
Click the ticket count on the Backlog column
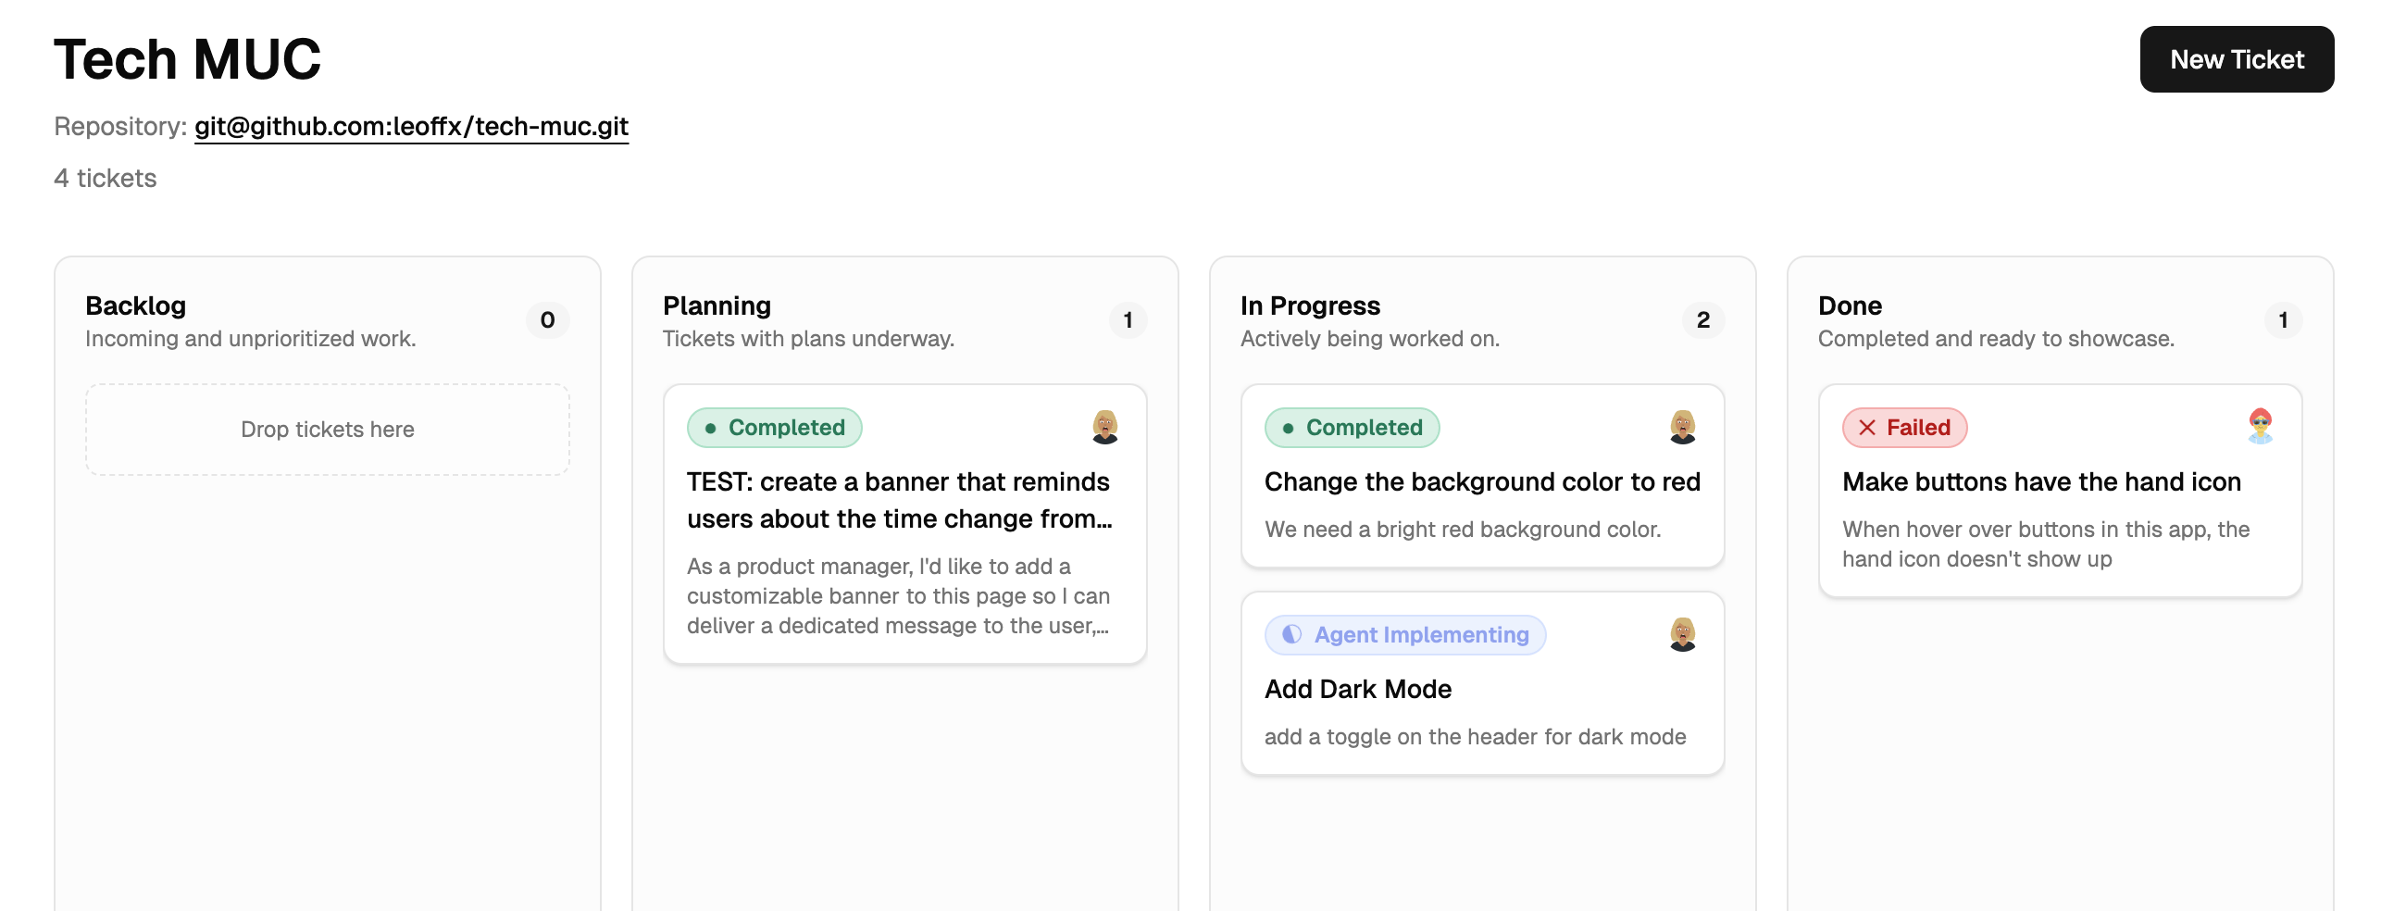coord(546,319)
